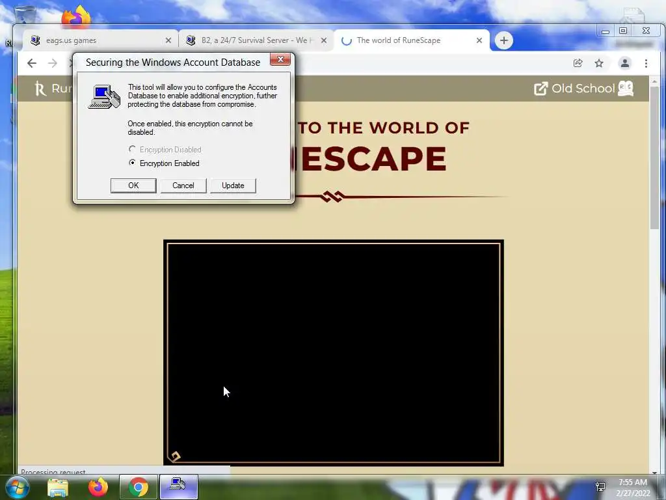Screen dimensions: 666x500
Task: Click the Chrome taskbar icon
Action: click(138, 487)
